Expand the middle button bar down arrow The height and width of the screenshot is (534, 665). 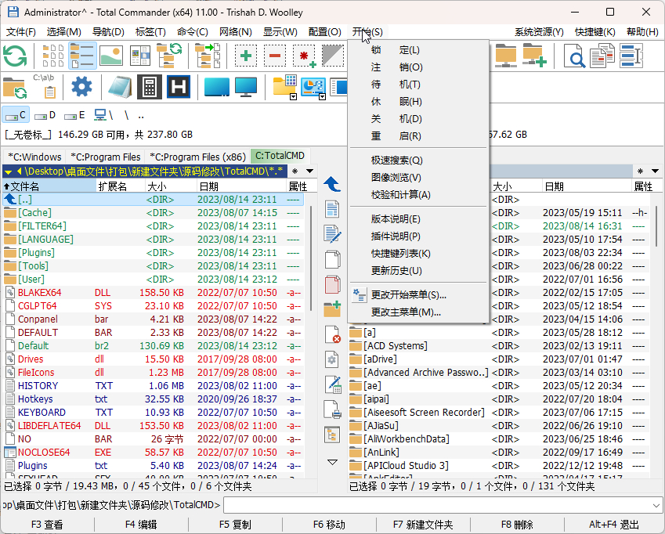(332, 462)
